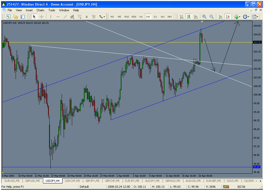Open the Market Watch window icon
This screenshot has width=264, height=190.
click(x=8, y=17)
